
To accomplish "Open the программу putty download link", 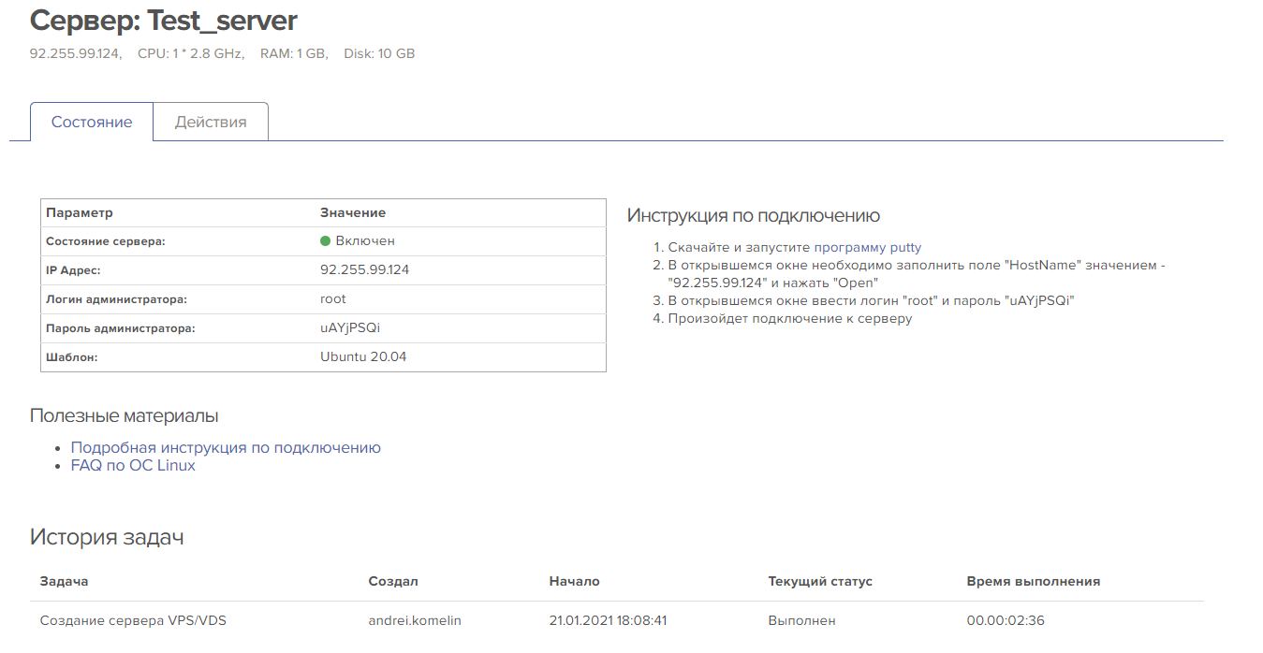I will point(868,248).
